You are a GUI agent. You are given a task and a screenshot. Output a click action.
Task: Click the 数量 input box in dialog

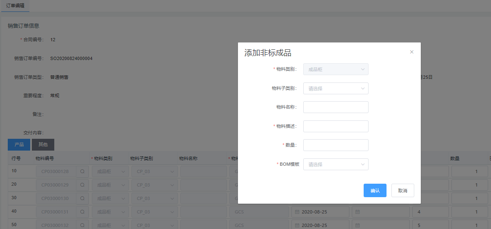(x=335, y=145)
